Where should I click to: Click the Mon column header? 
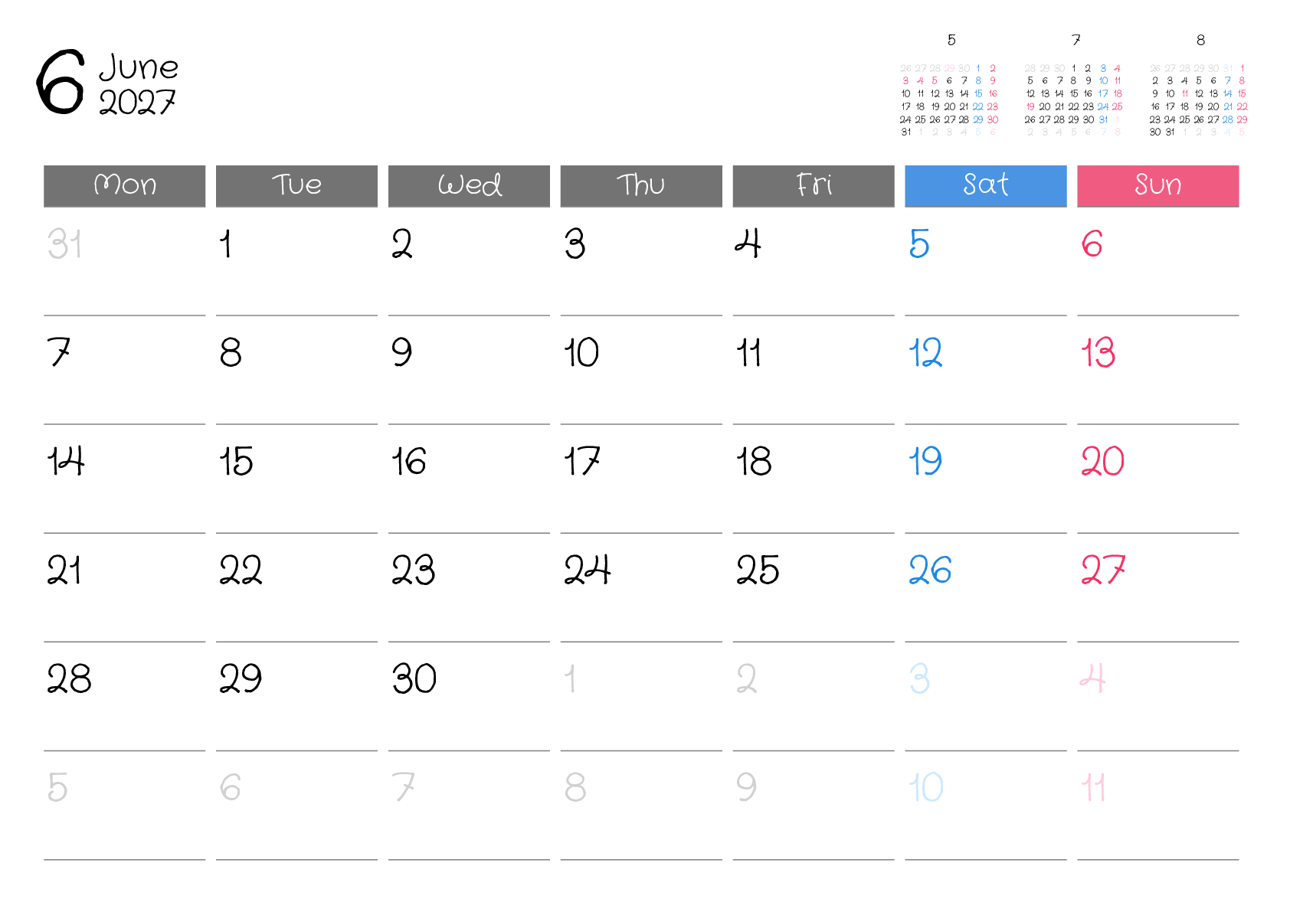[124, 185]
